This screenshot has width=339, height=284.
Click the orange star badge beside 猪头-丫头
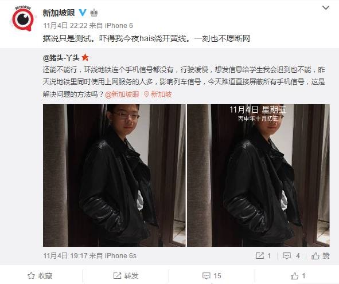(x=85, y=57)
